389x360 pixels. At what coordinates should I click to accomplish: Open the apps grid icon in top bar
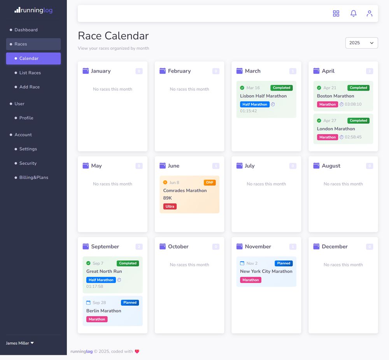[x=336, y=13]
